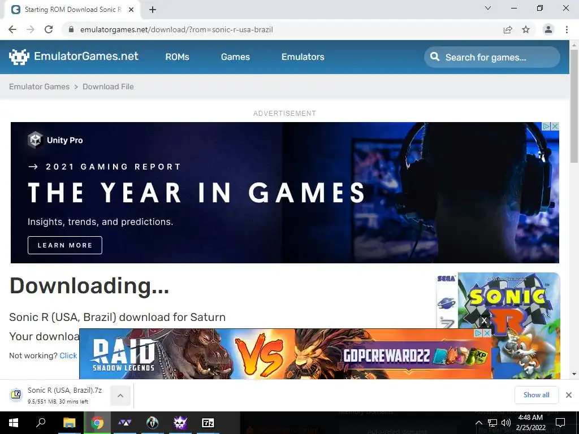The height and width of the screenshot is (434, 579).
Task: Close the Unity Pro advertisement
Action: coord(555,126)
